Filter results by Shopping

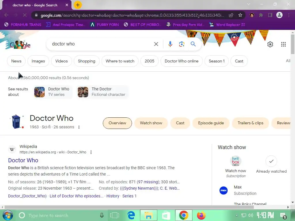(86, 61)
